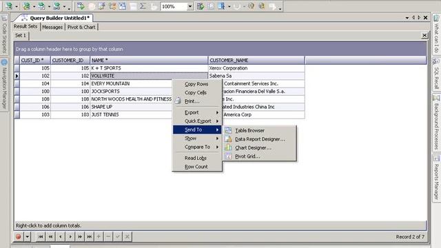Open the Reports Manager side panel
This screenshot has width=441, height=248.
(x=436, y=178)
